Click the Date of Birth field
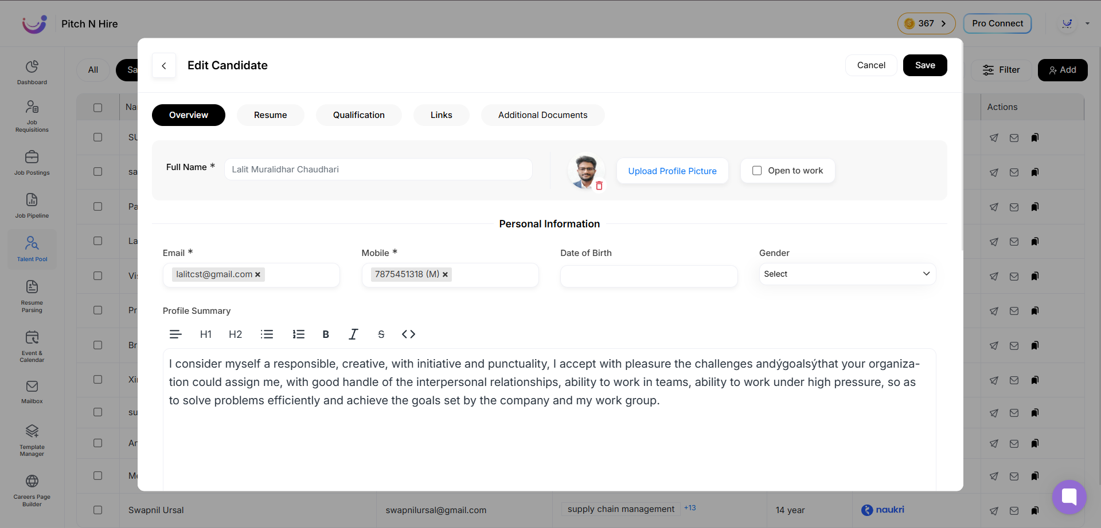The image size is (1101, 528). (x=649, y=276)
